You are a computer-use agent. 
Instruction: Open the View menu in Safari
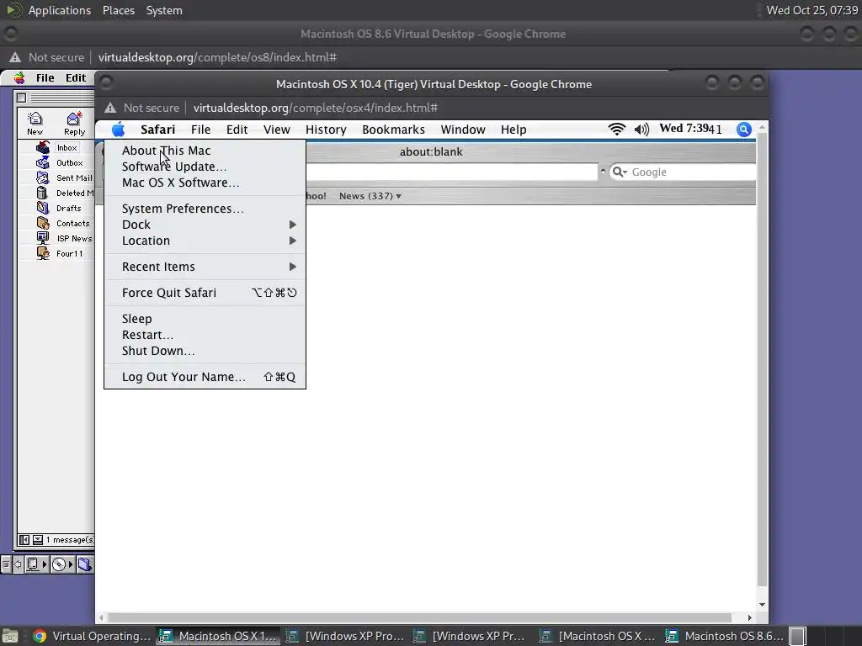(x=276, y=130)
